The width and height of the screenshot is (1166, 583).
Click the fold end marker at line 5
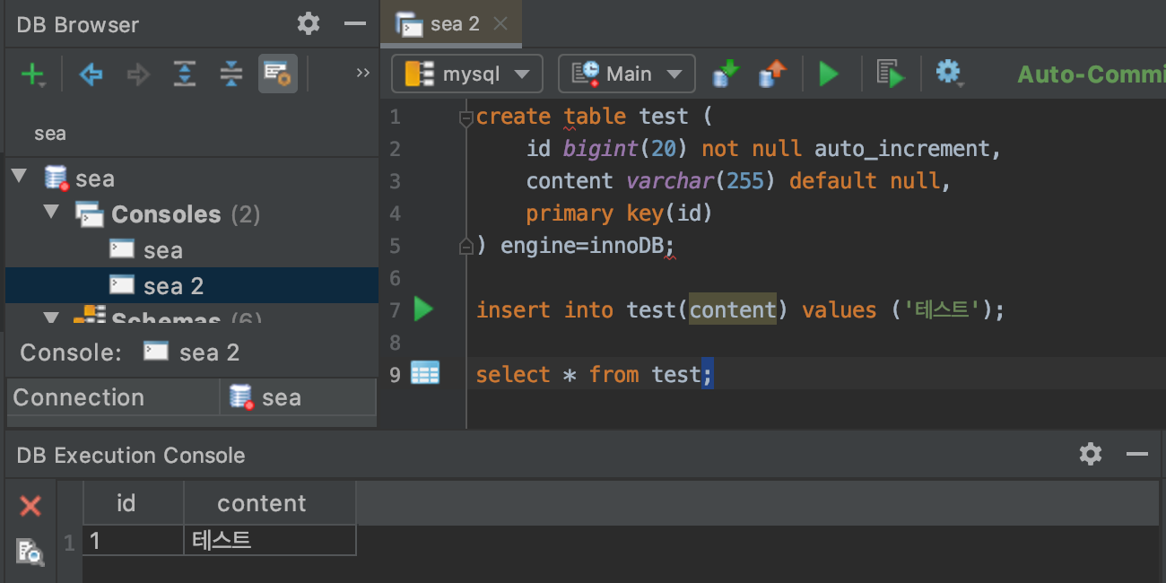(x=466, y=246)
